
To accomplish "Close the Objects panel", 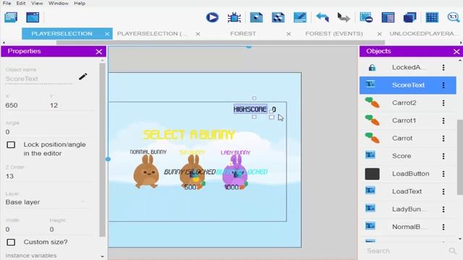I will click(x=456, y=52).
